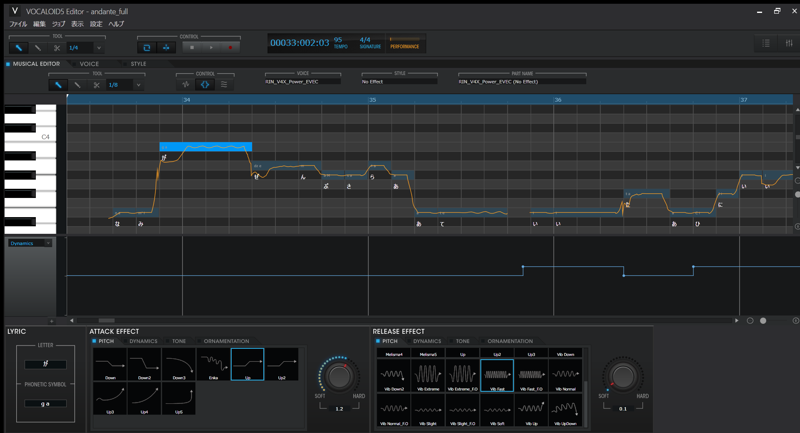The height and width of the screenshot is (433, 800).
Task: Open the 編集 menu
Action: (x=40, y=24)
